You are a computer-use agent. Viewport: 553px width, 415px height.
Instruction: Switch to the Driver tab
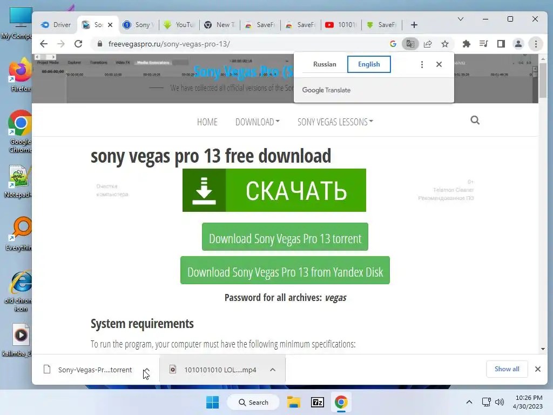pyautogui.click(x=56, y=25)
